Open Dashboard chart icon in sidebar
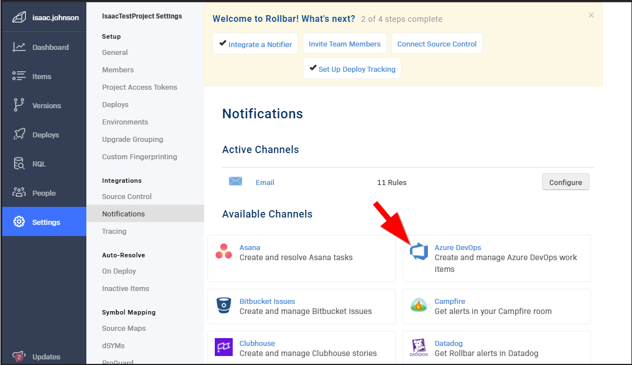Image resolution: width=632 pixels, height=365 pixels. [19, 47]
